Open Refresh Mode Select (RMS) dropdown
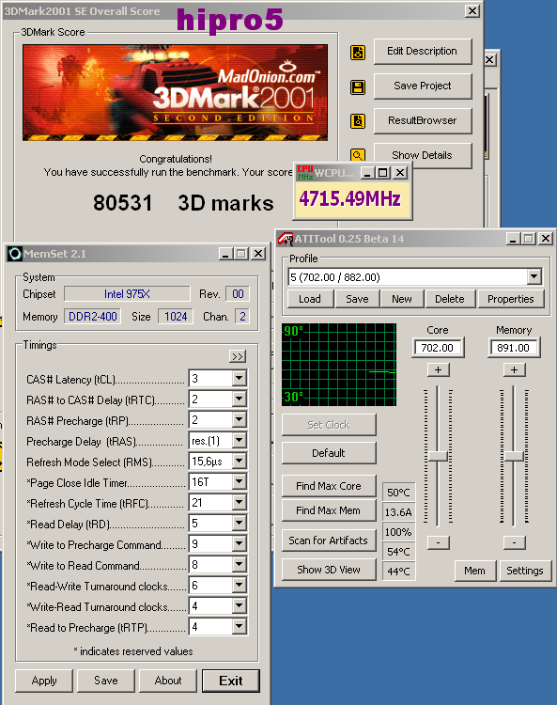This screenshot has width=557, height=705. point(240,461)
